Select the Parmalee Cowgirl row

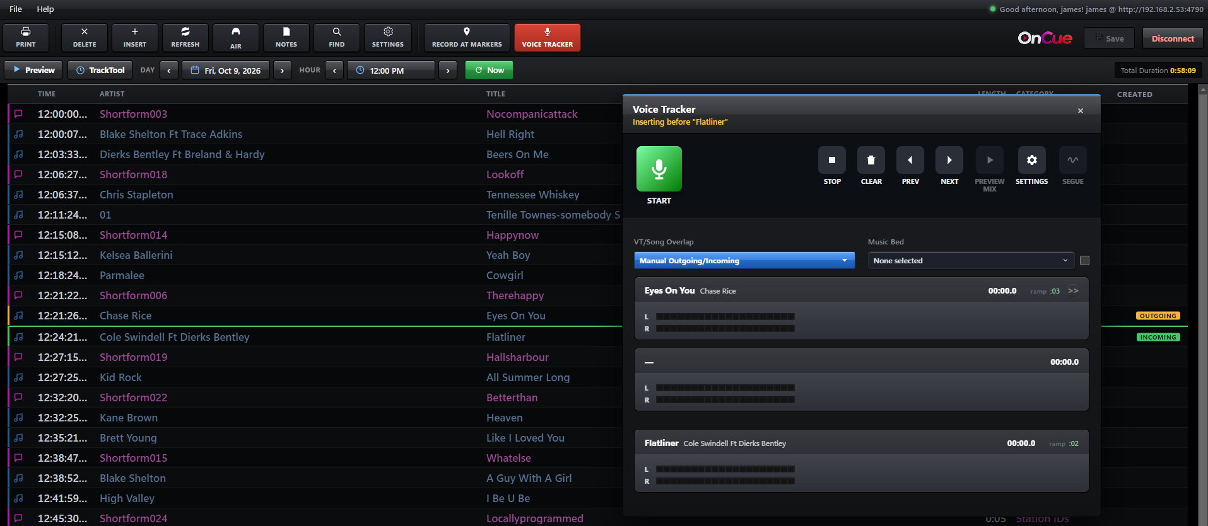pyautogui.click(x=315, y=275)
